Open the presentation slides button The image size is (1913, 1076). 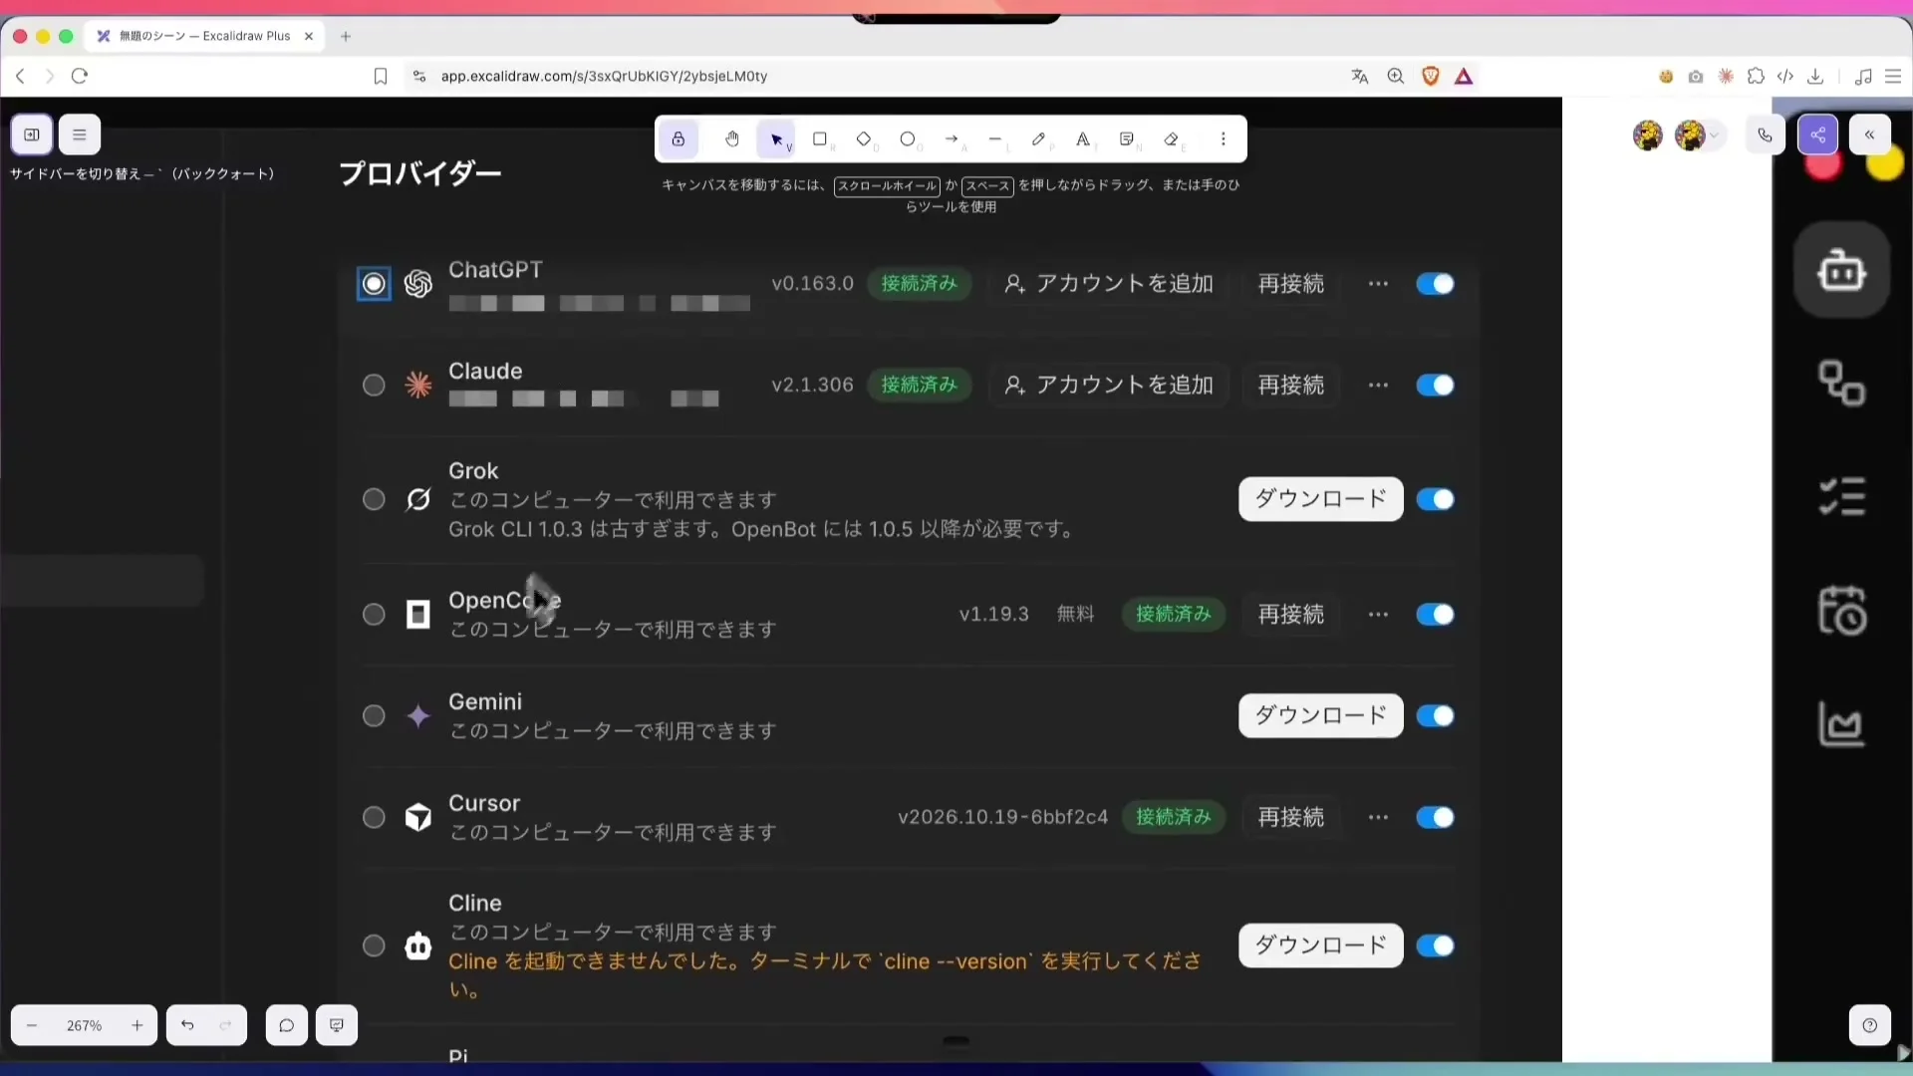[337, 1025]
